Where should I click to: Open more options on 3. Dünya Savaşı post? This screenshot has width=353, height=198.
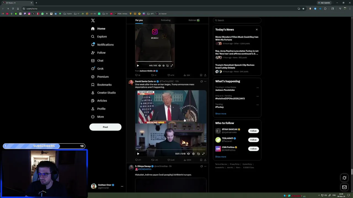click(205, 166)
